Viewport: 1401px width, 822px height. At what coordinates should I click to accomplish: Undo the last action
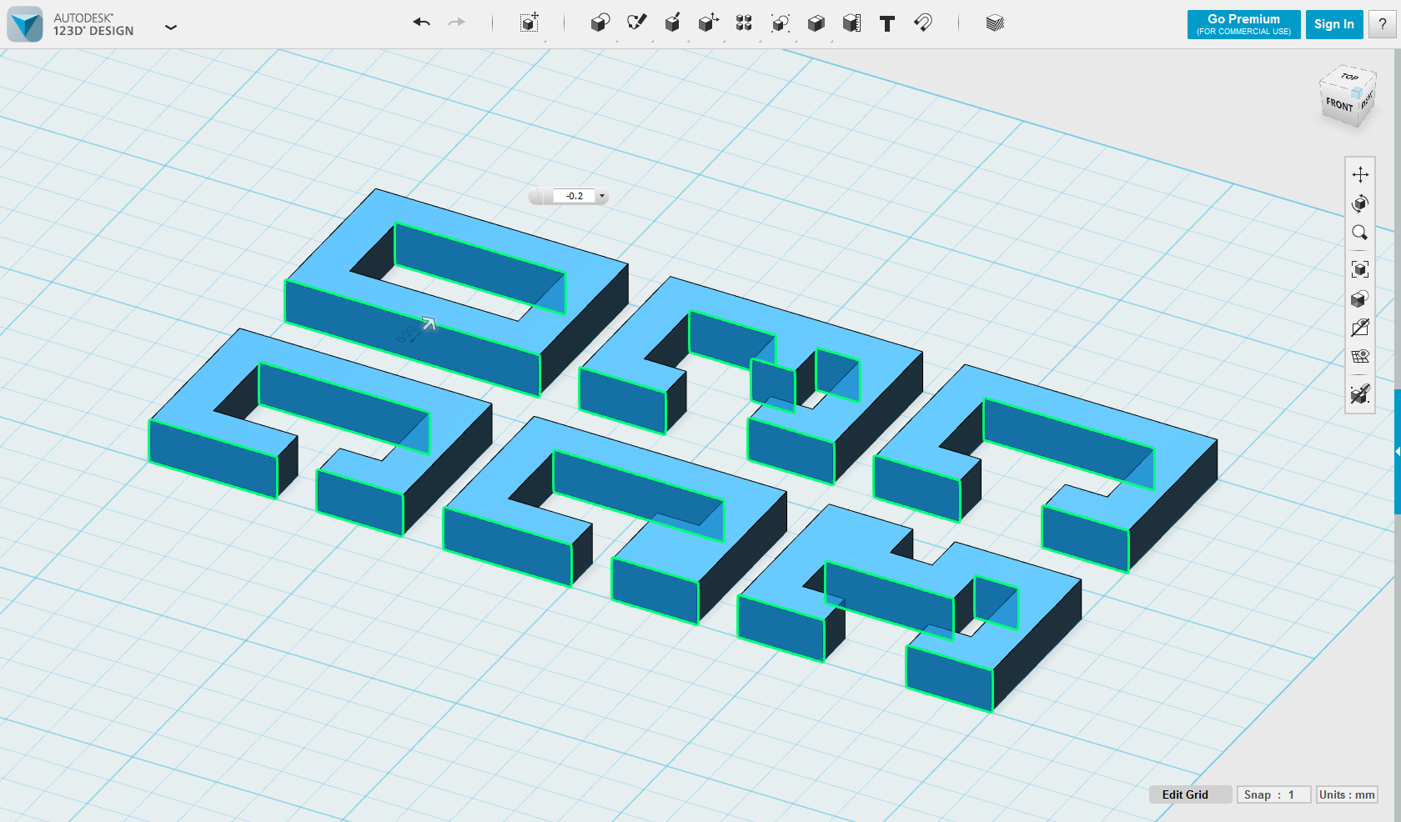[421, 23]
